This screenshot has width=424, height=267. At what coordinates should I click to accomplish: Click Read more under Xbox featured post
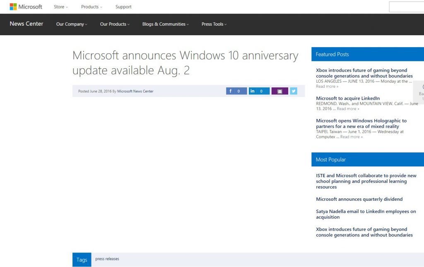click(327, 87)
